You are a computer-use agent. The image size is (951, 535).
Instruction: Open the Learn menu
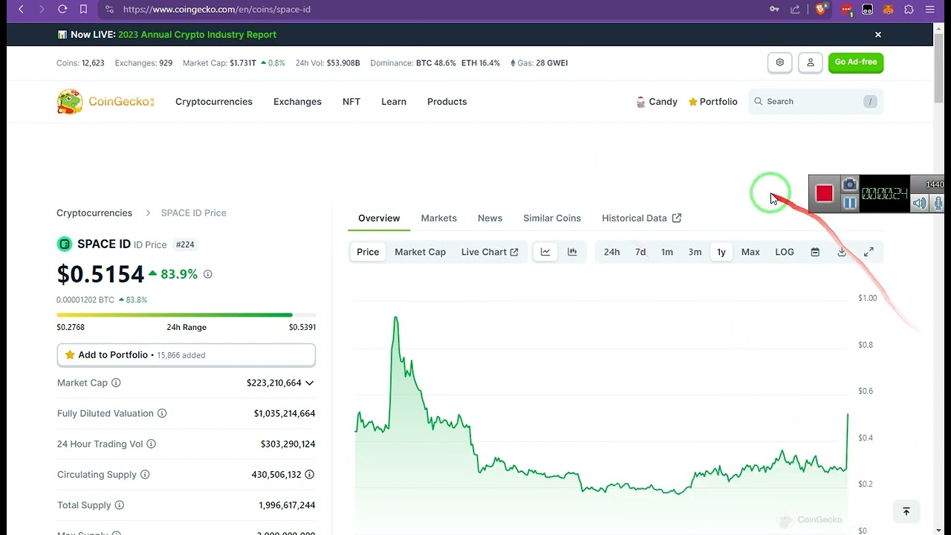394,102
